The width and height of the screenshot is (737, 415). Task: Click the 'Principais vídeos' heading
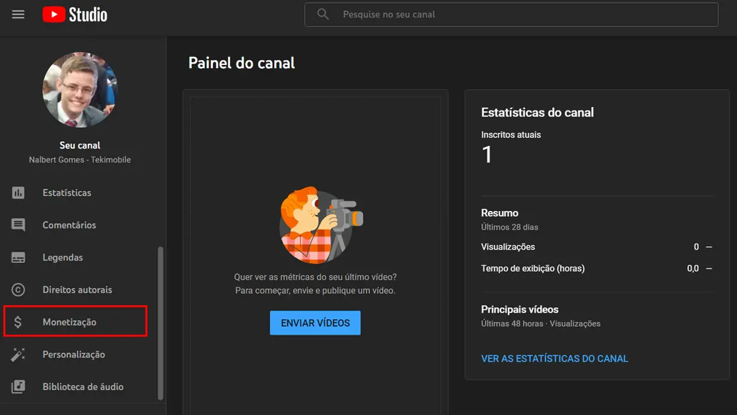pyautogui.click(x=520, y=310)
